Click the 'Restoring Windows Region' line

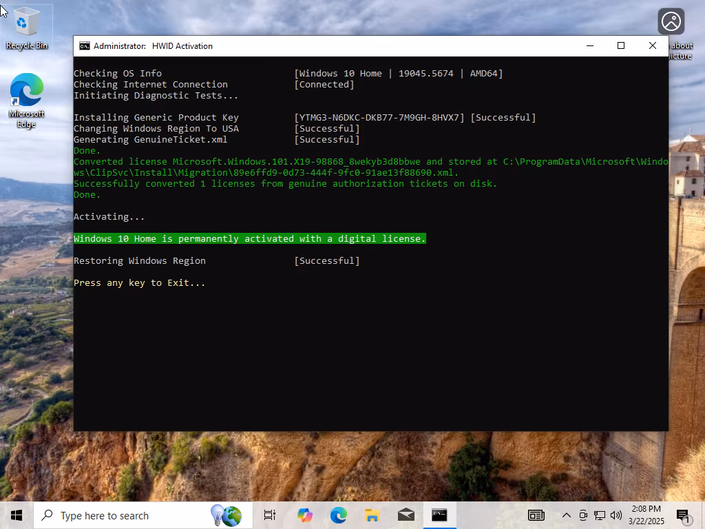140,261
